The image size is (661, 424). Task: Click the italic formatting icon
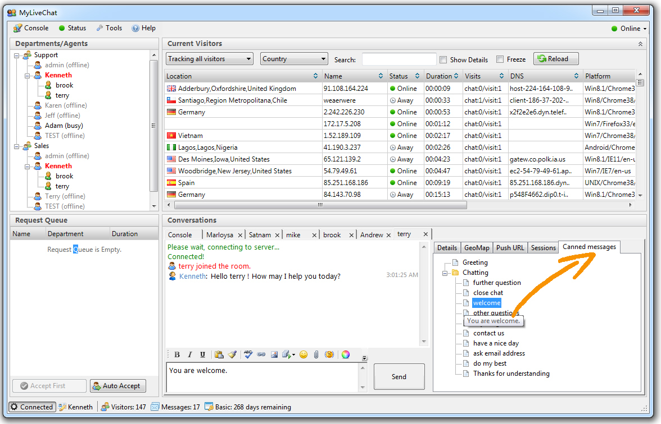190,354
